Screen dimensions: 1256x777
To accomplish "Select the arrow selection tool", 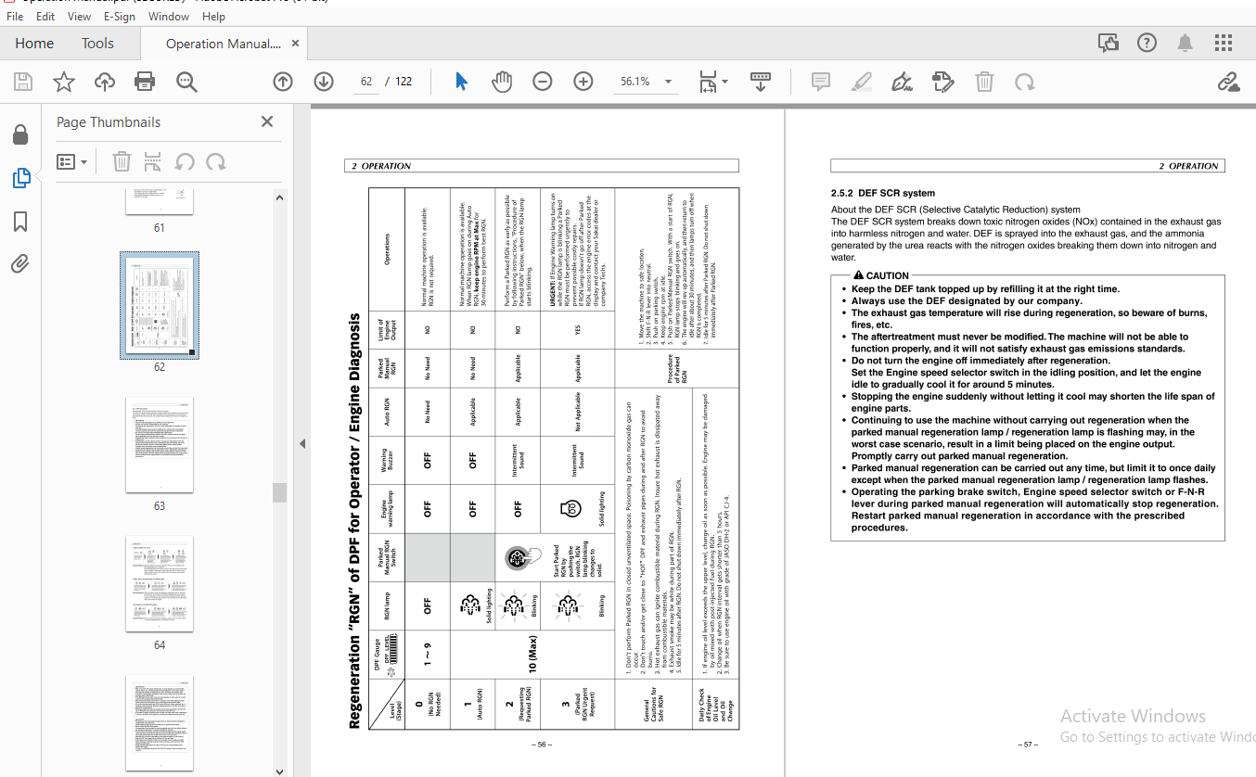I will (x=461, y=82).
